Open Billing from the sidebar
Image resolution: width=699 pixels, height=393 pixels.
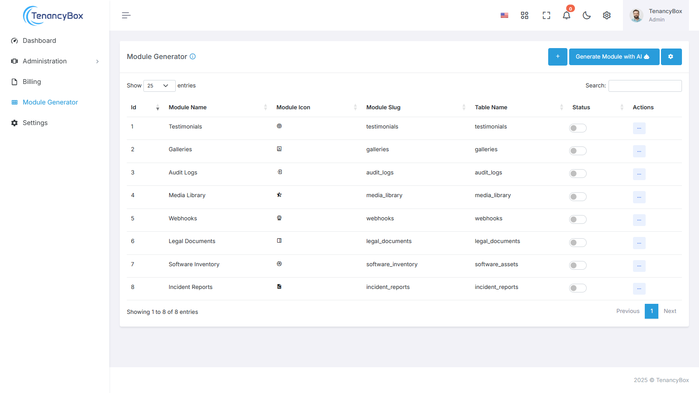[x=31, y=82]
